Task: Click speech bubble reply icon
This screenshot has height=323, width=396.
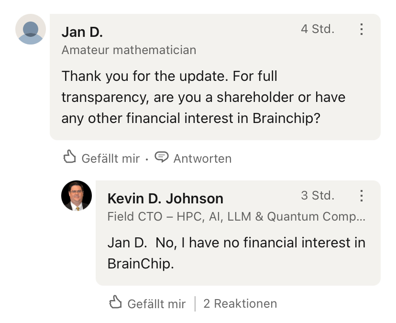Action: tap(162, 157)
